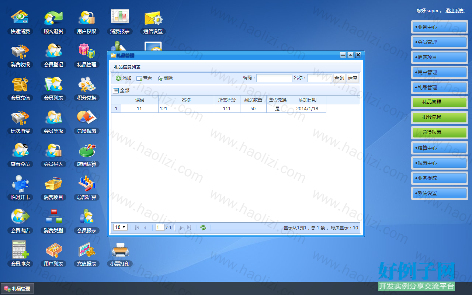The image size is (472, 295).
Task: Click 查看 in the gift toolbar
Action: pyautogui.click(x=144, y=78)
